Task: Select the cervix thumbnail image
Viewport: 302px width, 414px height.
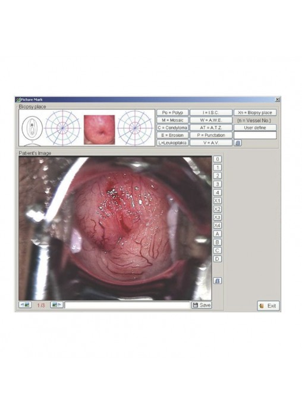Action: (x=99, y=130)
